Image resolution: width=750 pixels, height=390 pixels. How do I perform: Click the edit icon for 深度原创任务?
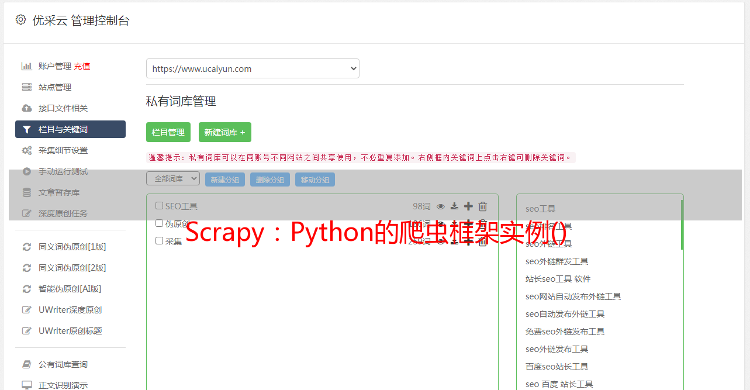coord(27,213)
